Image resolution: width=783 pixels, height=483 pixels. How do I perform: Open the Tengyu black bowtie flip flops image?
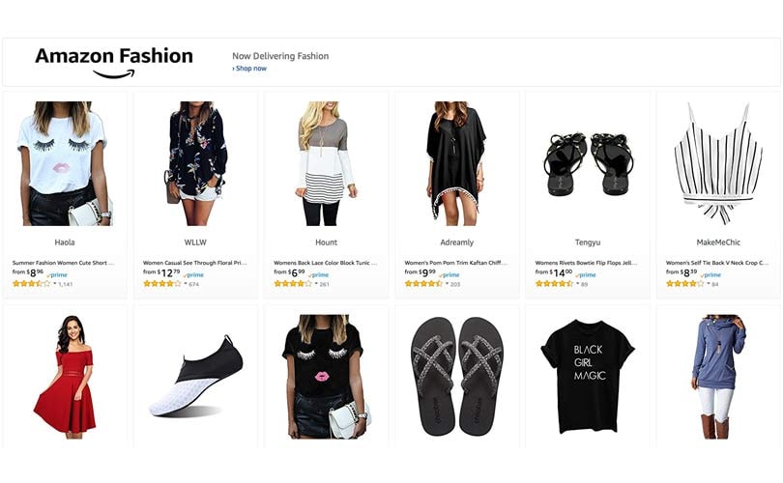tap(587, 162)
